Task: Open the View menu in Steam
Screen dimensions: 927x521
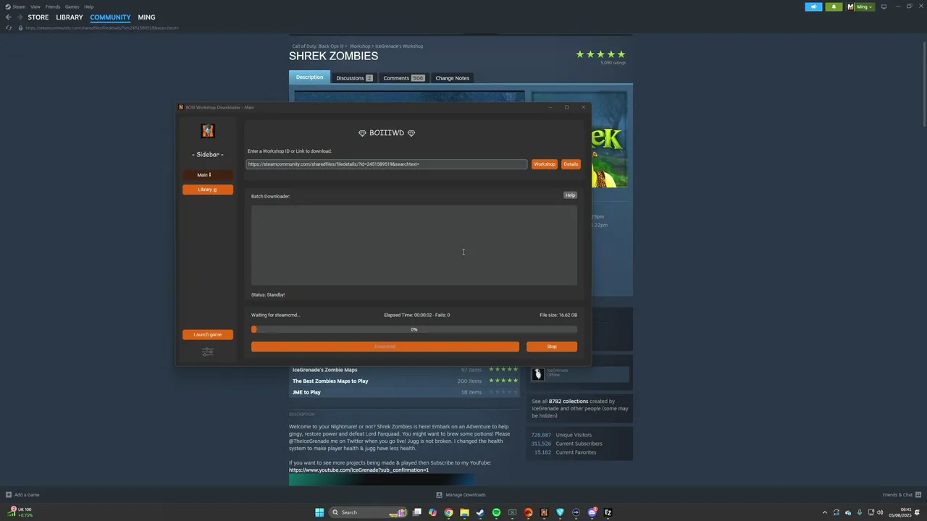Action: (35, 7)
